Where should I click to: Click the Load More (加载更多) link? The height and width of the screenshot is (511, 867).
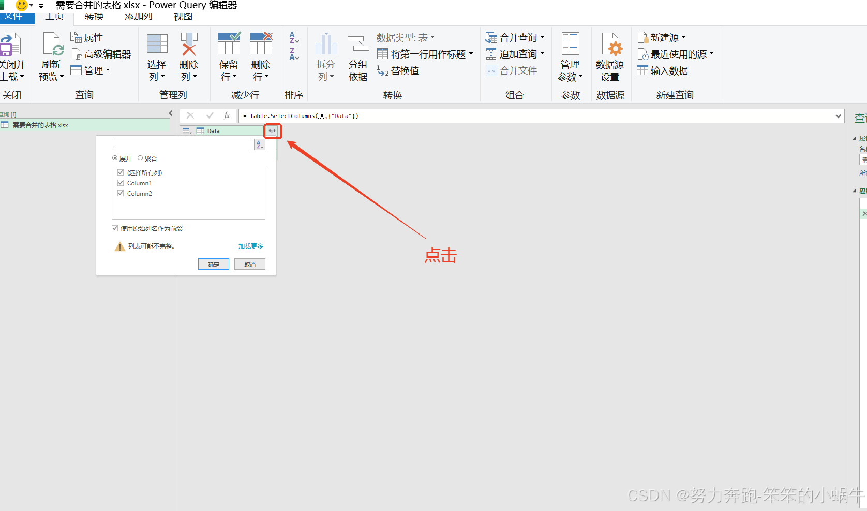point(251,246)
